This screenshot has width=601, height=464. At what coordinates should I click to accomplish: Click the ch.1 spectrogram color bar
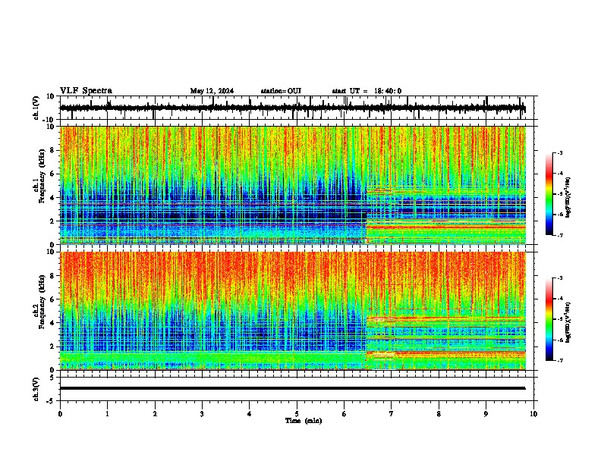pos(549,194)
